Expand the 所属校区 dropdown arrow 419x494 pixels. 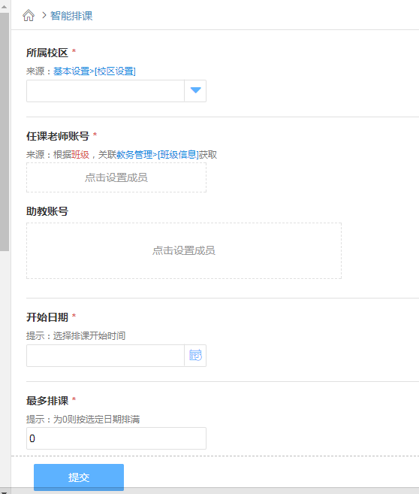[195, 91]
